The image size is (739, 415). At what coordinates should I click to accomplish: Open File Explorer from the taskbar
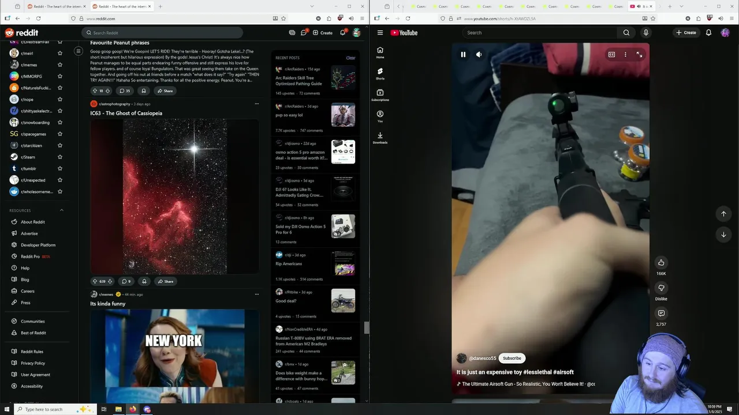coord(118,409)
